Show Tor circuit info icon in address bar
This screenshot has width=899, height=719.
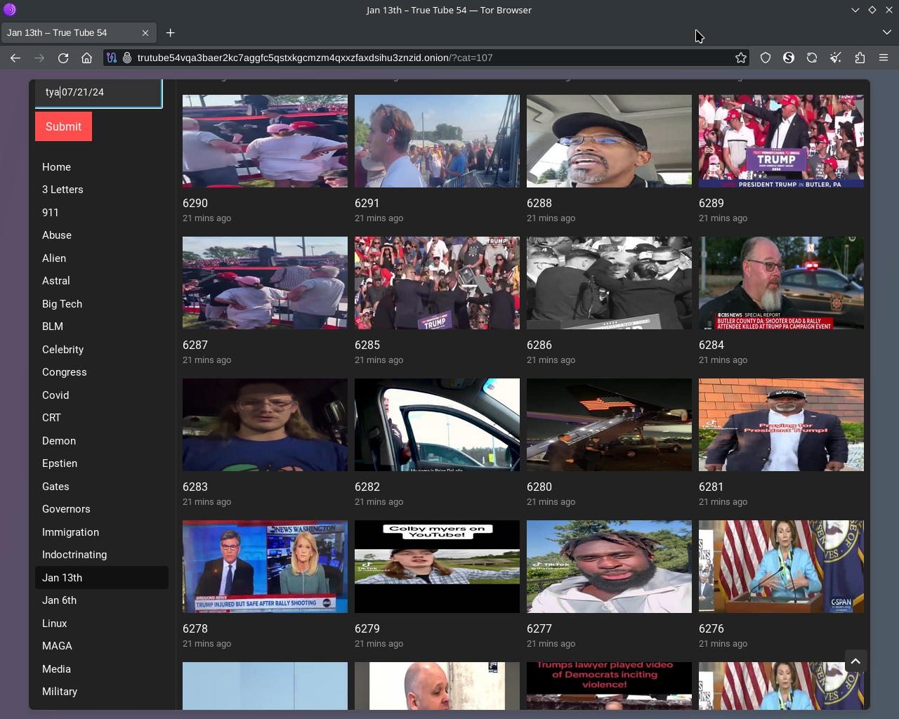[111, 58]
